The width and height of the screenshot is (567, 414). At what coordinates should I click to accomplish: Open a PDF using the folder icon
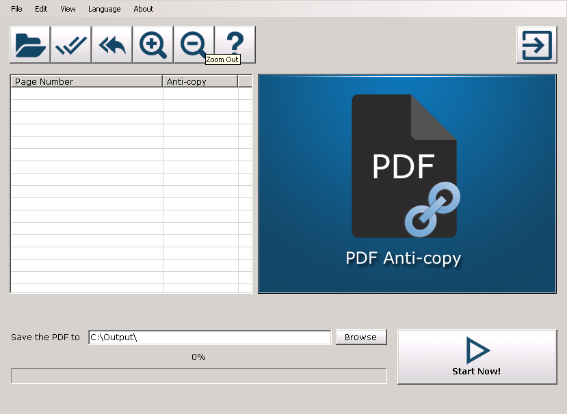(28, 44)
